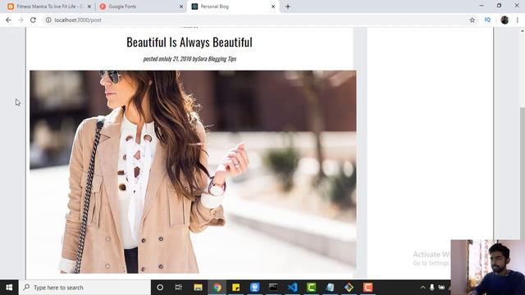Open the IQ browser extension
Image resolution: width=525 pixels, height=295 pixels.
487,20
